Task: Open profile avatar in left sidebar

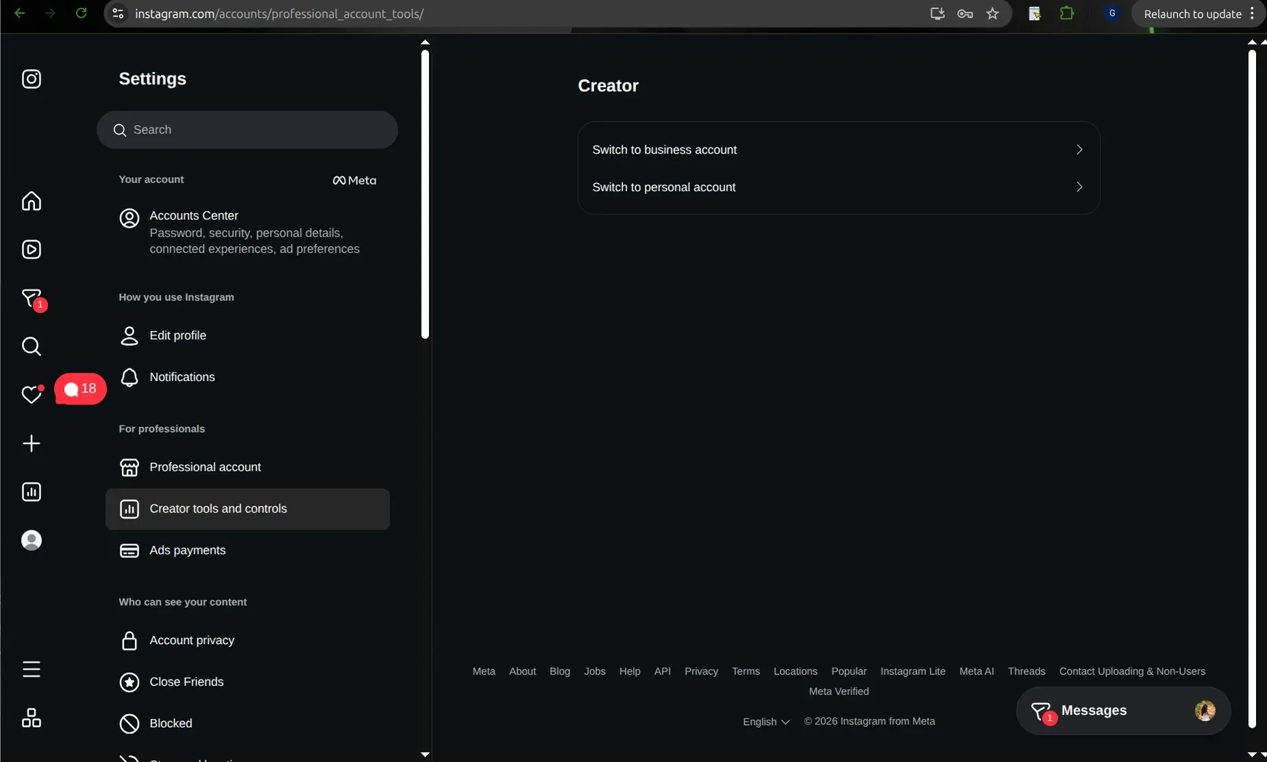Action: tap(32, 541)
